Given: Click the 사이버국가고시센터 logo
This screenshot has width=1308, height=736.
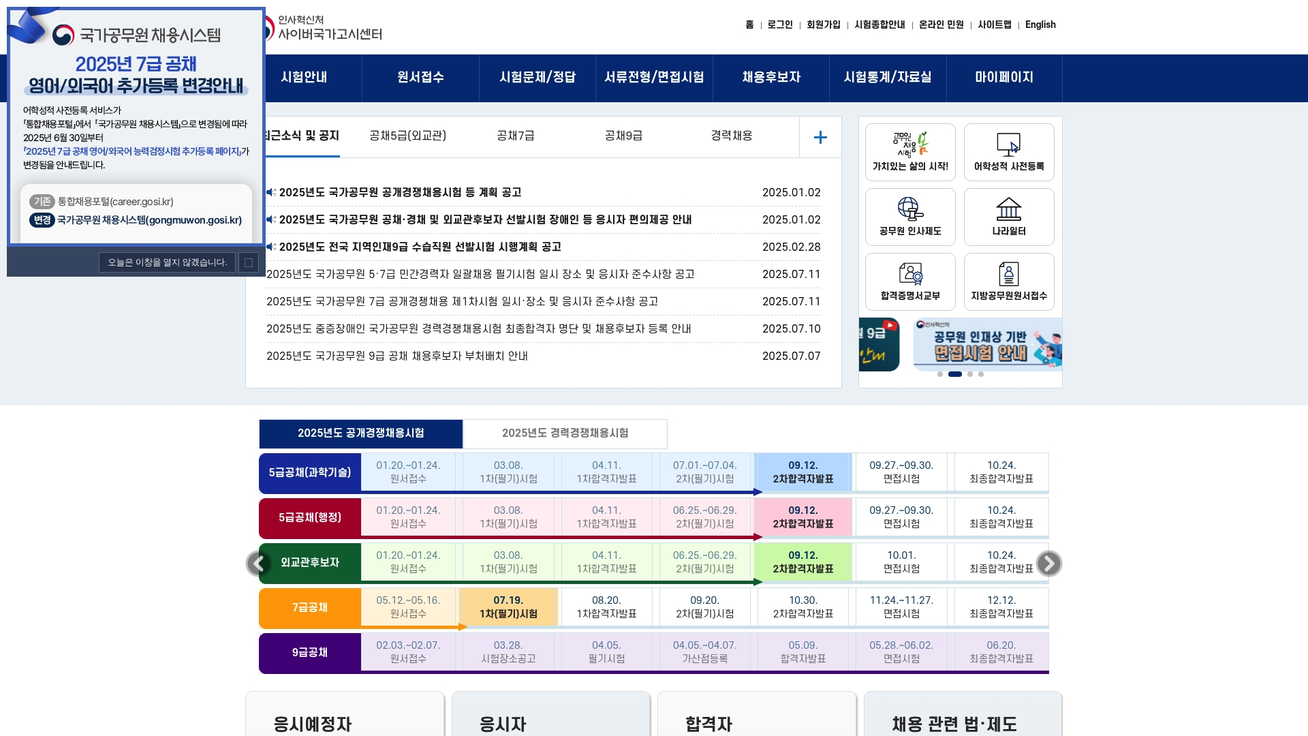Looking at the screenshot, I should coord(324,28).
